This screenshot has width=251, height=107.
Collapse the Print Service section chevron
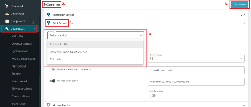tap(244, 23)
